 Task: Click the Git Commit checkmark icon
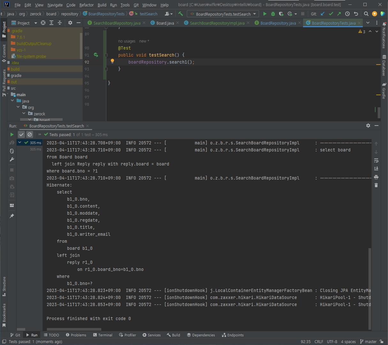(x=331, y=14)
